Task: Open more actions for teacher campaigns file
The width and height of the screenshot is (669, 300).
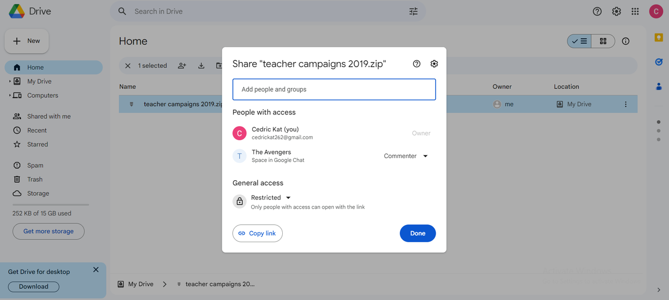Action: coord(625,104)
